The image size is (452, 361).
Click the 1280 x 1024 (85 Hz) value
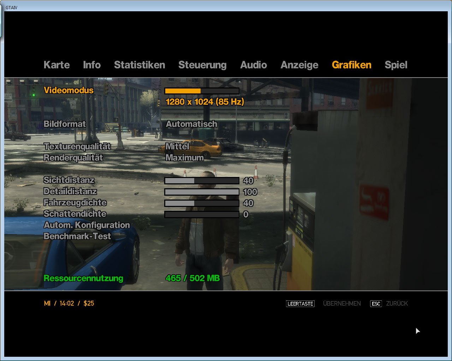[205, 102]
